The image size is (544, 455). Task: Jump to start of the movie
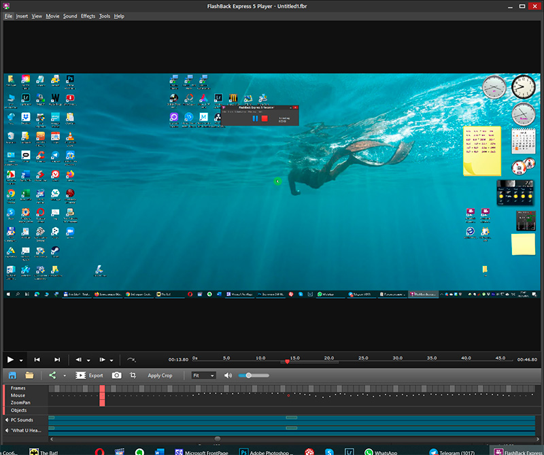[37, 359]
